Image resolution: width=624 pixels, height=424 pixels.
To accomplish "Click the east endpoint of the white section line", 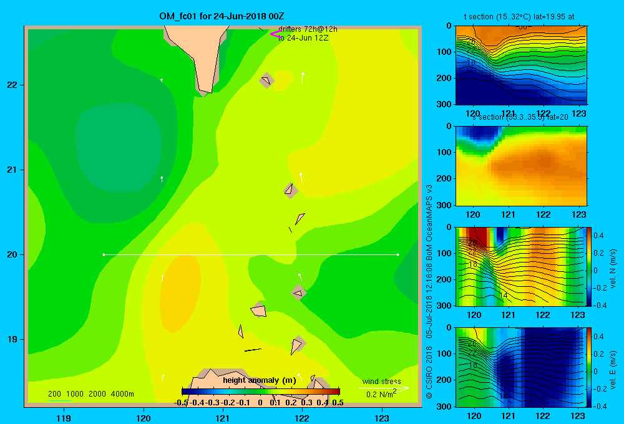I will [x=397, y=254].
